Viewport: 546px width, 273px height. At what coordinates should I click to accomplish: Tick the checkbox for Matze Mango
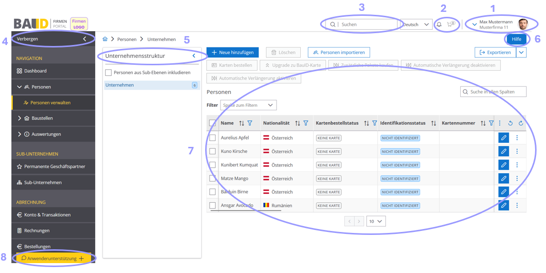(213, 179)
